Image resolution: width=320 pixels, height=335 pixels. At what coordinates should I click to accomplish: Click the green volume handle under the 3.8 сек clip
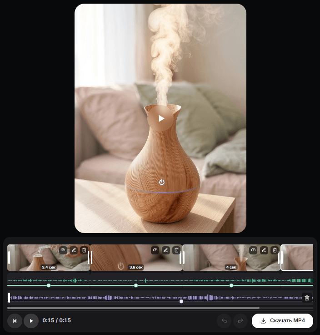(136, 285)
